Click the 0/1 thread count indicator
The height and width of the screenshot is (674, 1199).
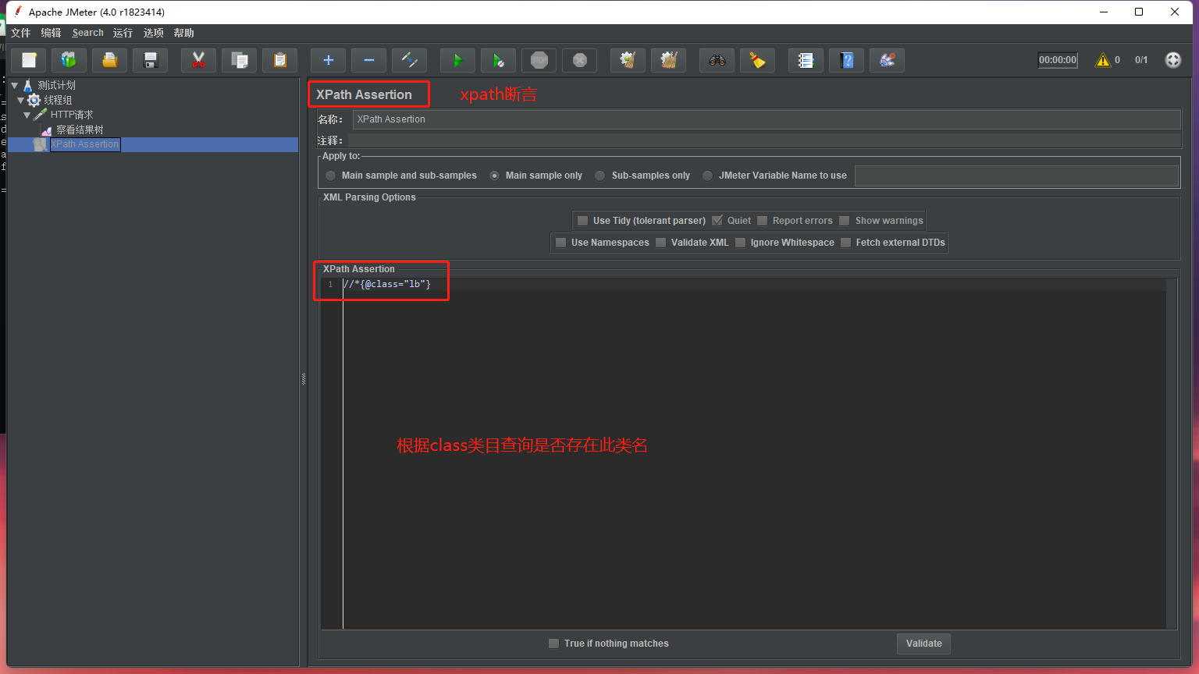pos(1141,60)
